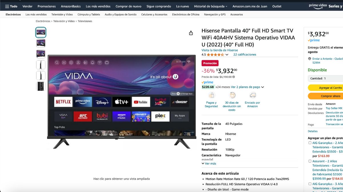This screenshot has width=343, height=192.
Task: Expand Ver 2 planes de pago
Action: coord(247,87)
